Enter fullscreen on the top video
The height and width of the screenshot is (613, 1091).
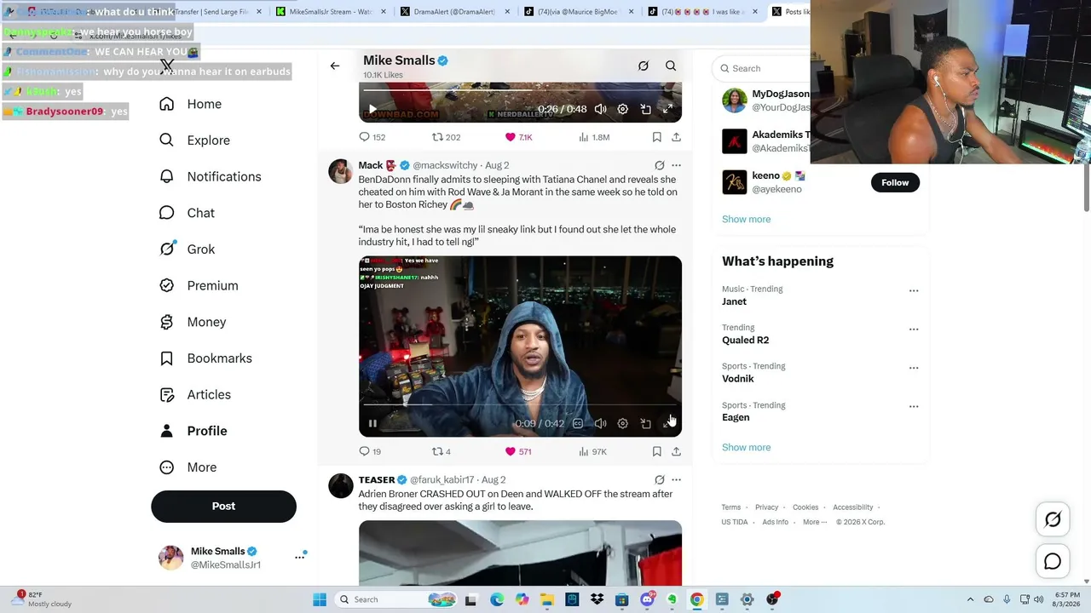[x=668, y=109]
